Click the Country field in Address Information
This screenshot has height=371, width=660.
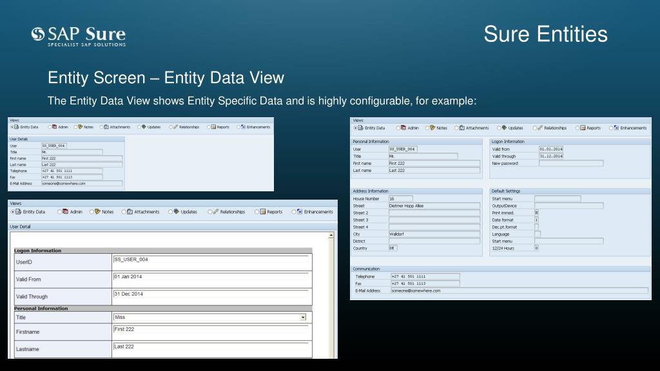click(393, 248)
